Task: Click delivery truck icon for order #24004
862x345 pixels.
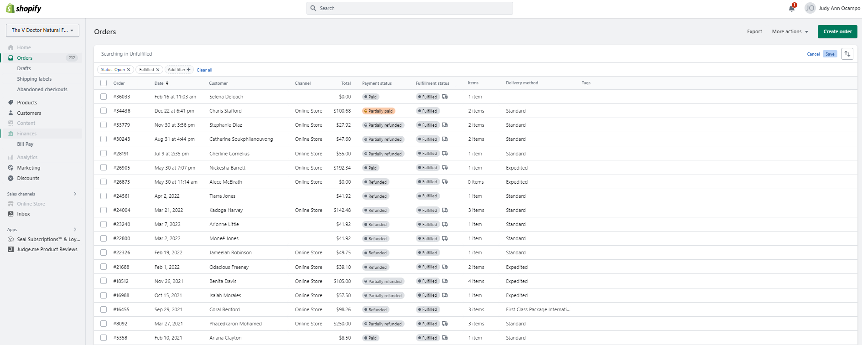Action: point(445,210)
